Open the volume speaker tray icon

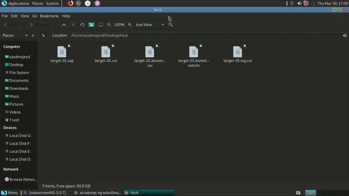(299, 3)
